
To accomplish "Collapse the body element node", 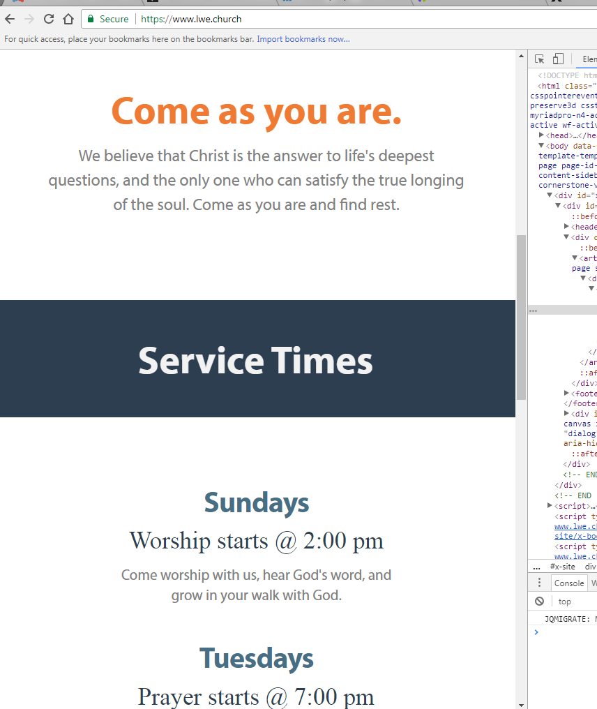I will pyautogui.click(x=542, y=145).
